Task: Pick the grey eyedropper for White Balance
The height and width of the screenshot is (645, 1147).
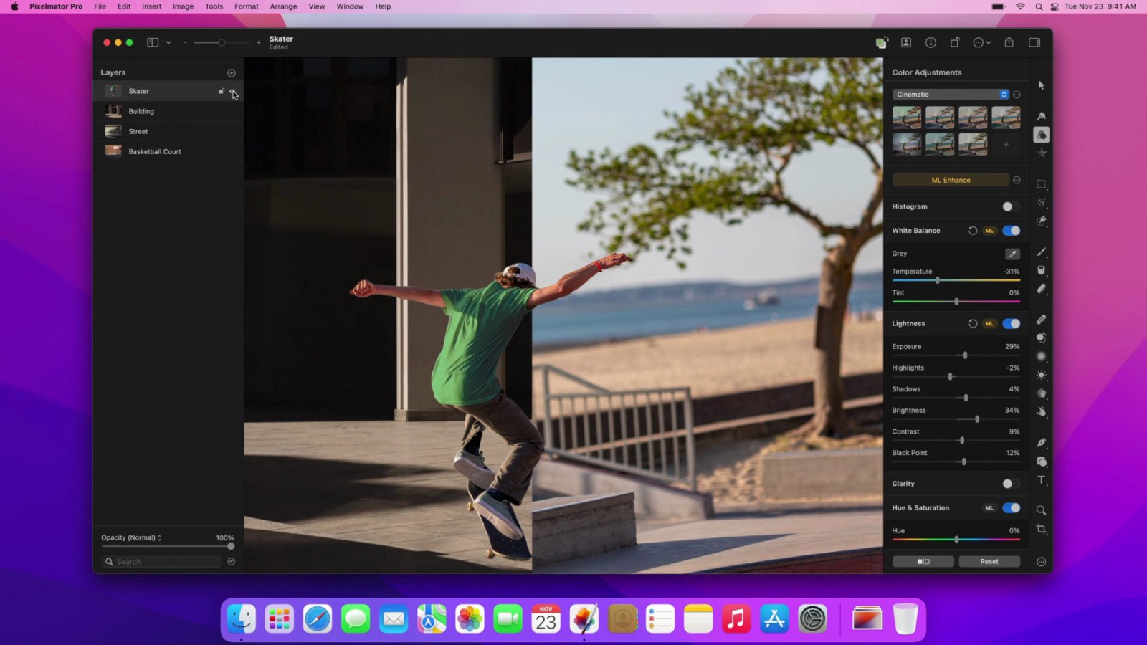Action: pyautogui.click(x=1012, y=254)
